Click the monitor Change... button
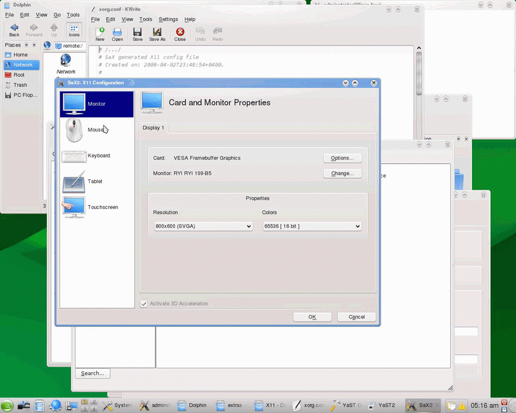516x413 pixels. (342, 174)
